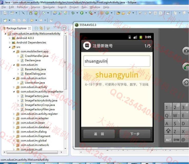The height and width of the screenshot is (164, 189).
Task: Click the shift arrow key on emulator keyboard
Action: 168,131
